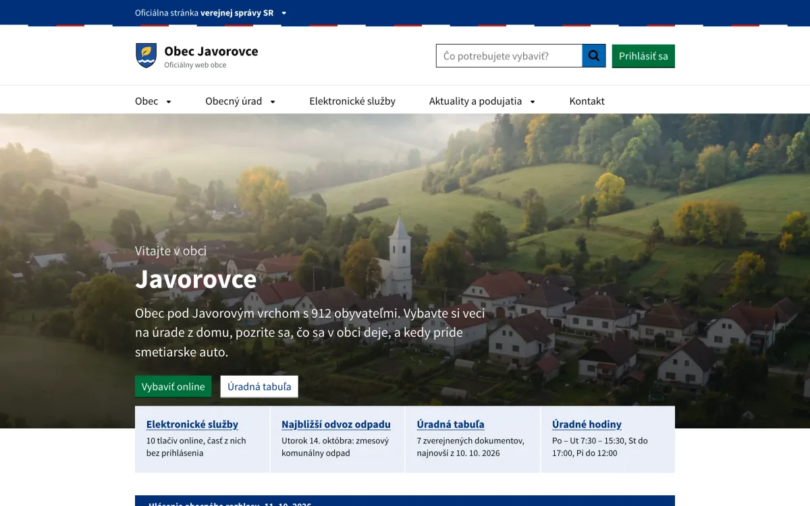Open the Aktuality a podujatia dropdown menu

point(482,101)
